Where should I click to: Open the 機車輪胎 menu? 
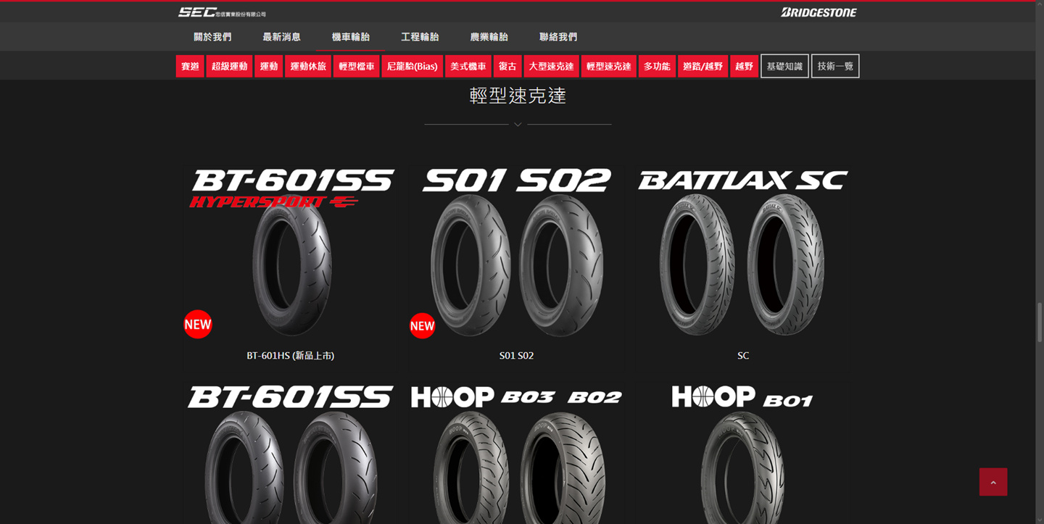click(351, 37)
